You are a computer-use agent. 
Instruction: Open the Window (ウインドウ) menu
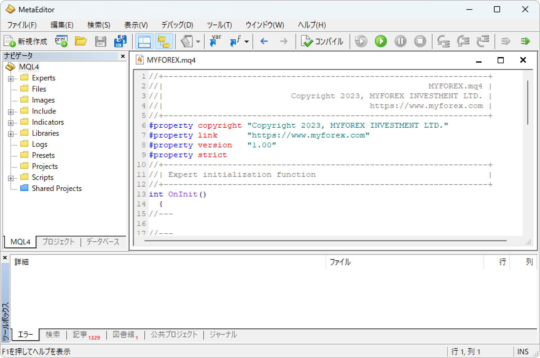pyautogui.click(x=265, y=25)
